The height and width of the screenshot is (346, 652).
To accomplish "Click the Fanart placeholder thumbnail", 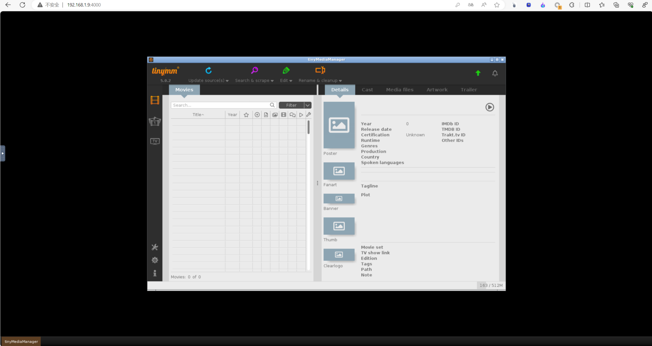I will pyautogui.click(x=339, y=171).
